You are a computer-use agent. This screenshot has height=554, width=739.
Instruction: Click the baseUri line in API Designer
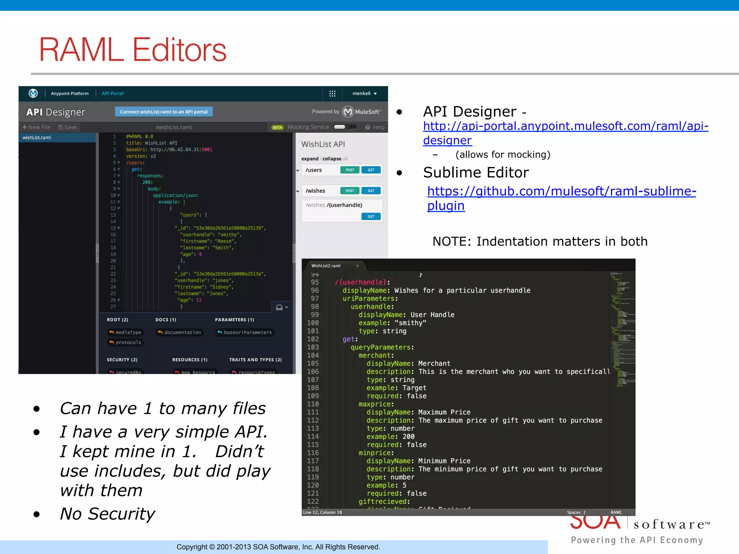[169, 150]
